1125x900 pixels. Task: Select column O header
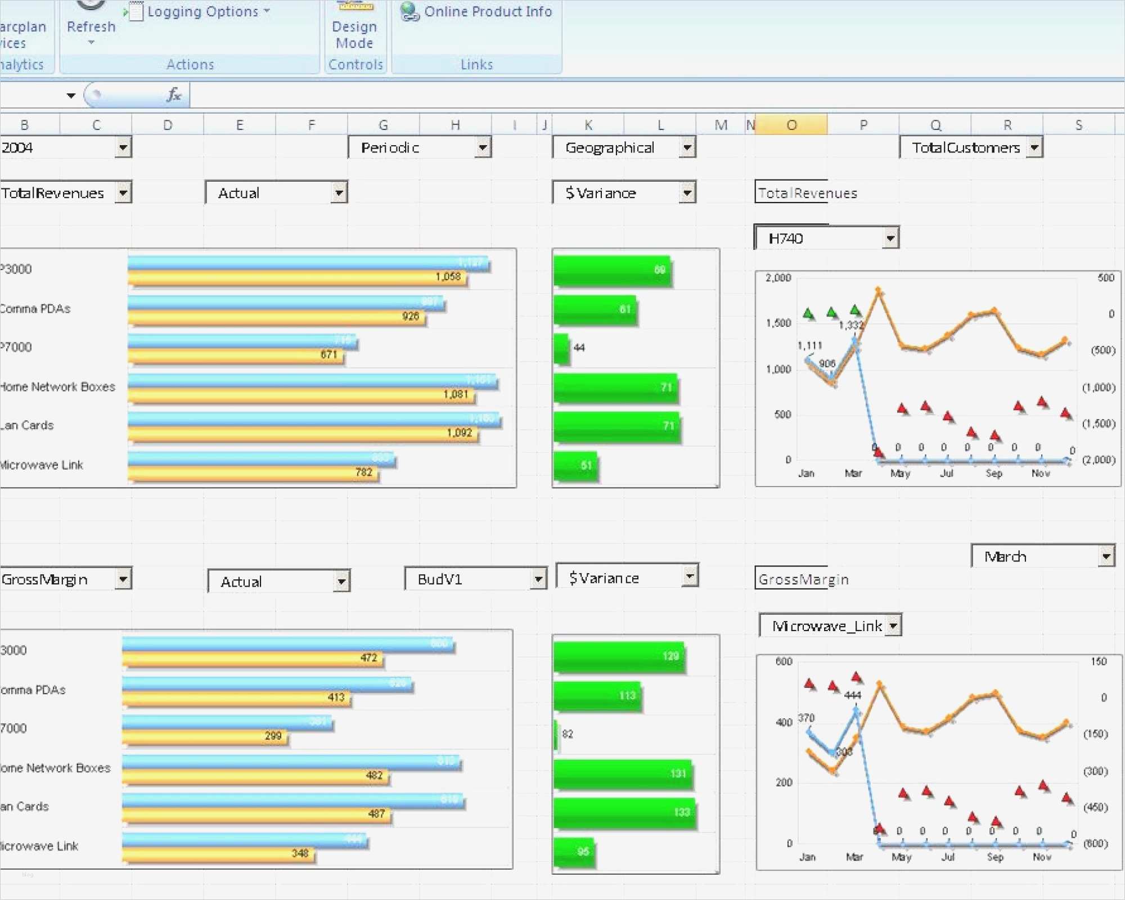(791, 125)
